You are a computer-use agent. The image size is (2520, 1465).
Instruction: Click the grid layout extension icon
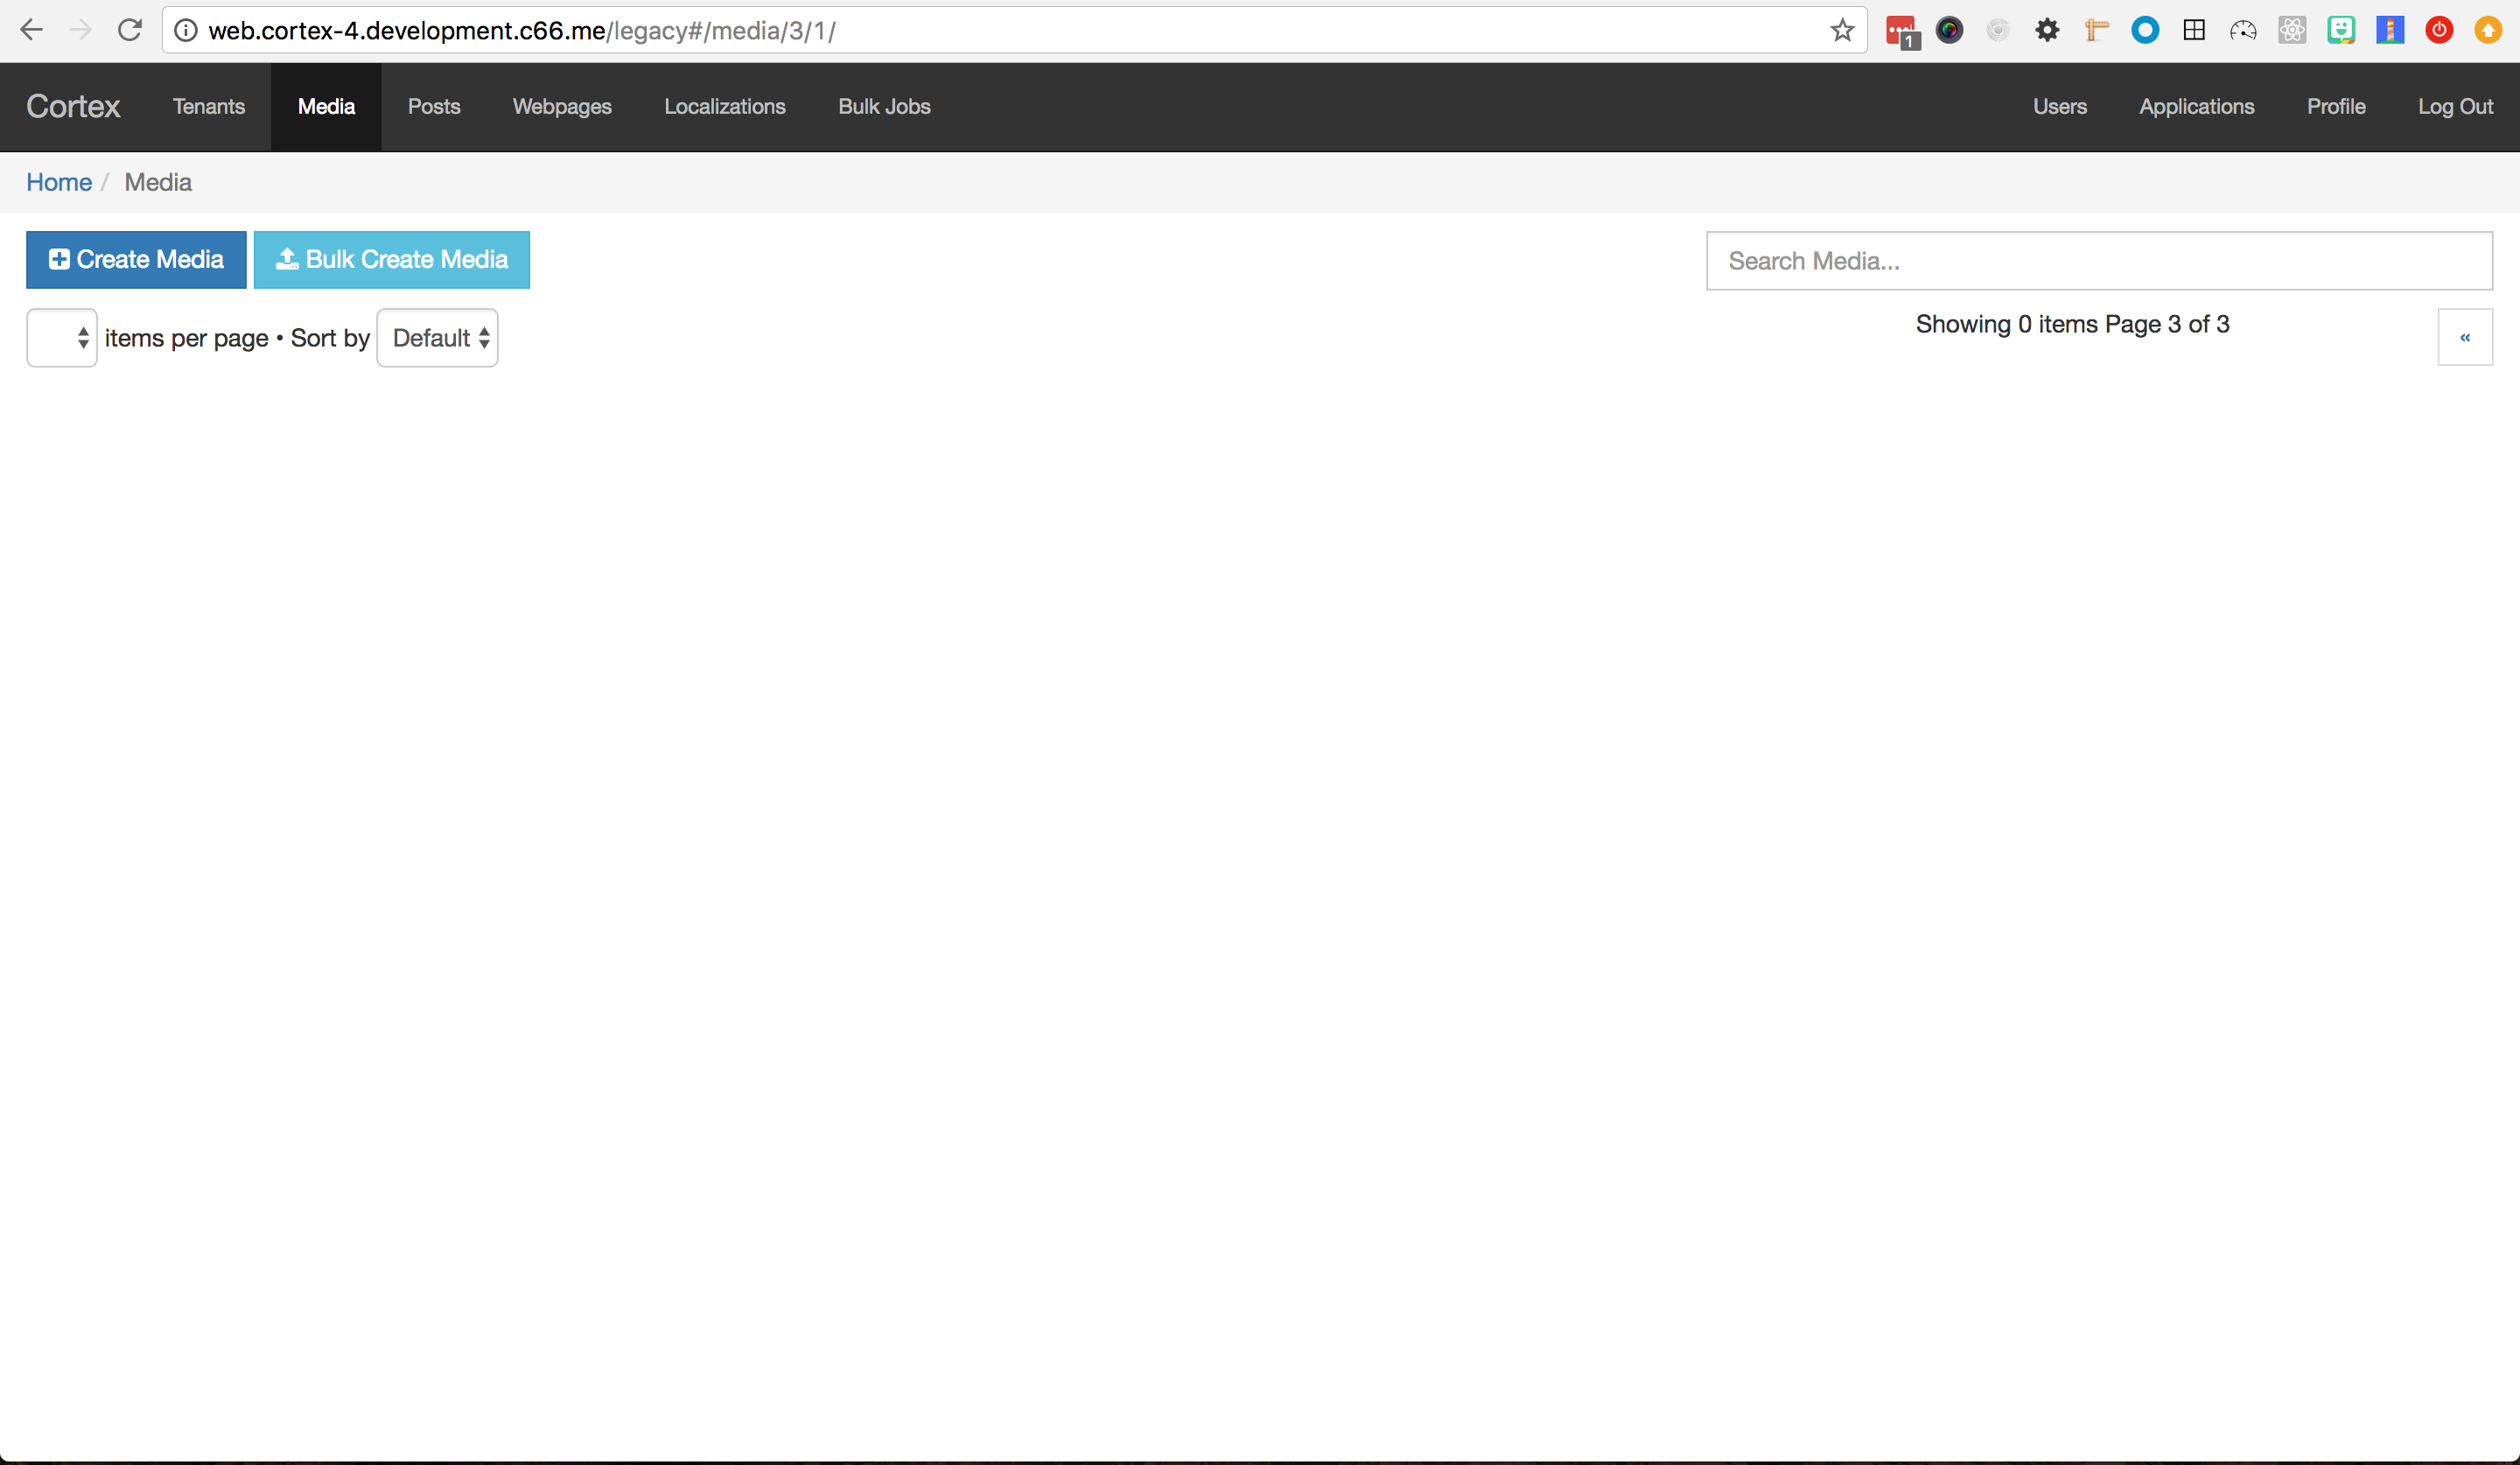(2194, 31)
